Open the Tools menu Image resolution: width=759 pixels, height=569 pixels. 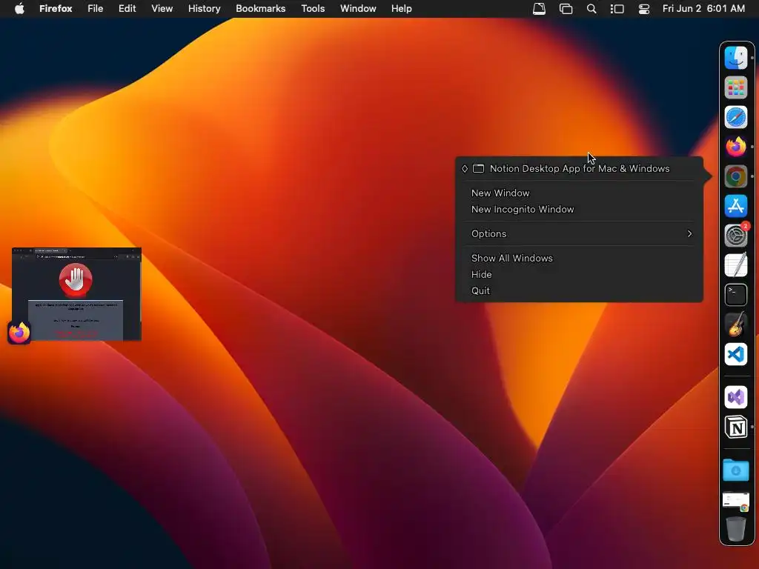point(313,9)
